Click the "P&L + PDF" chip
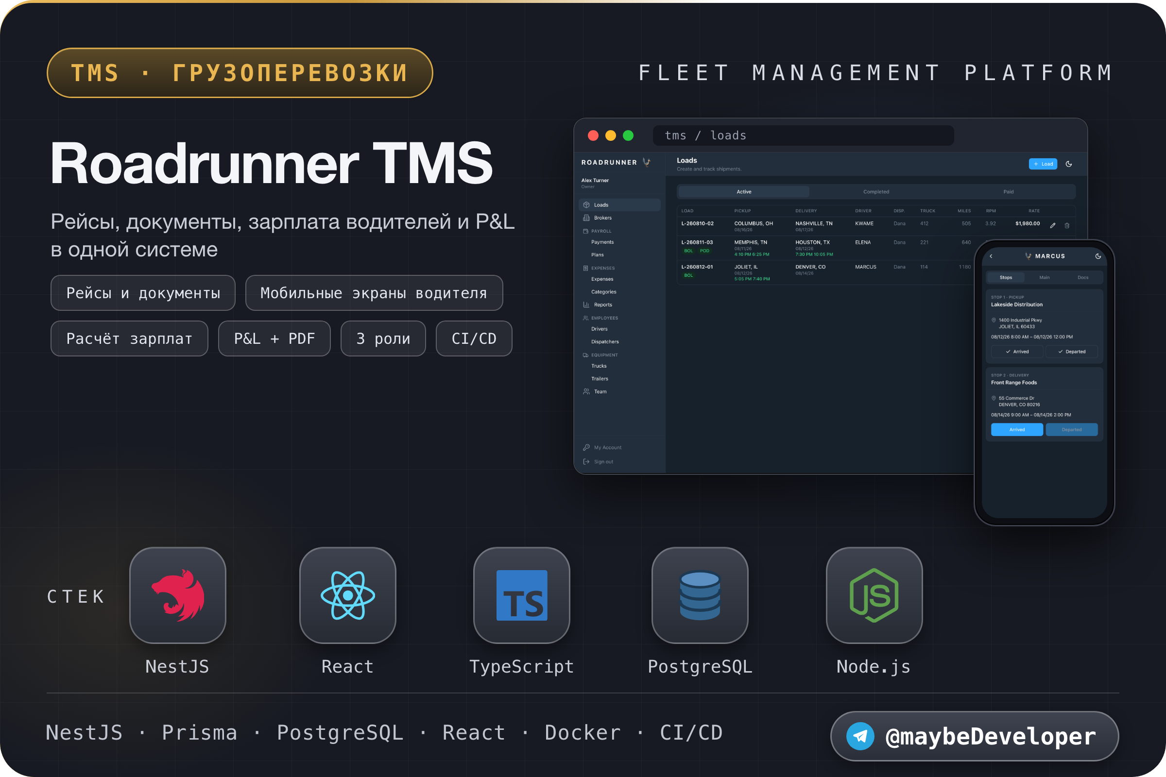 [x=274, y=338]
